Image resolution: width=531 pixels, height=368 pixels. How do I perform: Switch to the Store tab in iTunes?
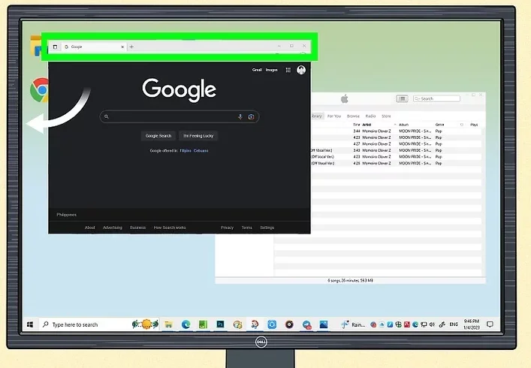(x=386, y=116)
